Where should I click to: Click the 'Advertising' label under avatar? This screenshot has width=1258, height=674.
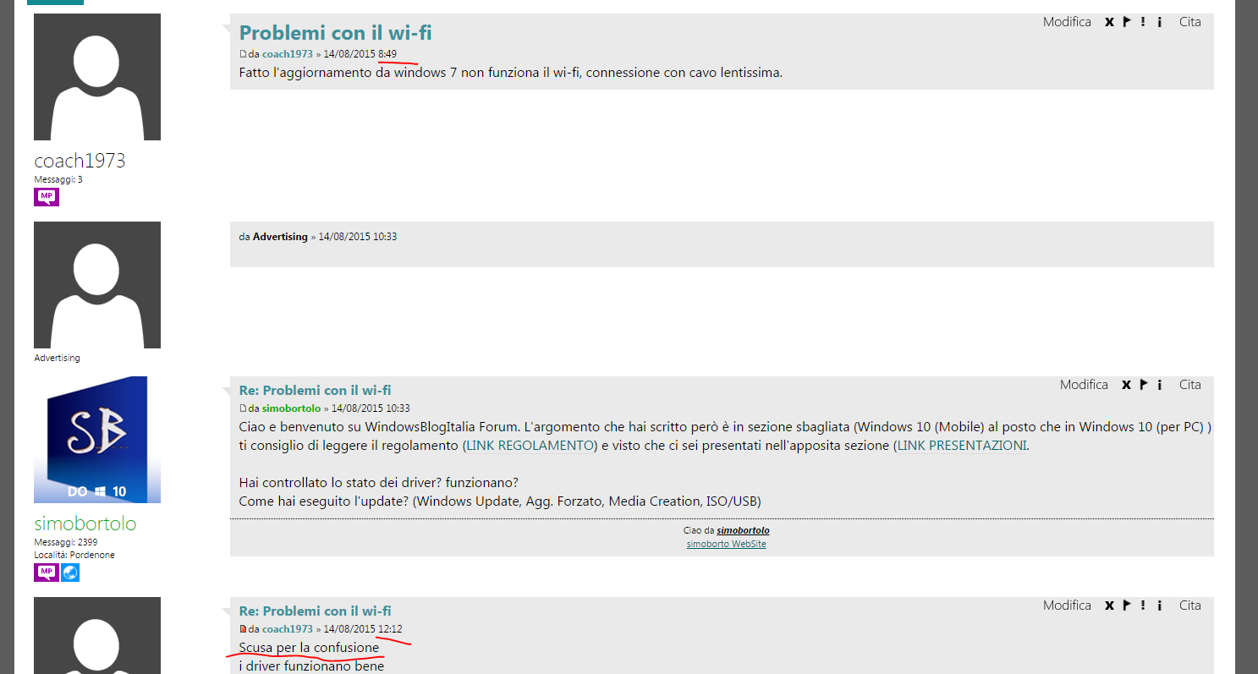[57, 359]
